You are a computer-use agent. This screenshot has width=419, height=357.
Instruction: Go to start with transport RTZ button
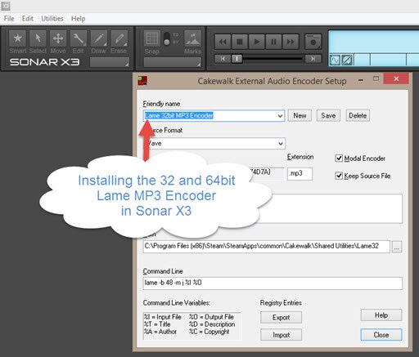click(223, 59)
